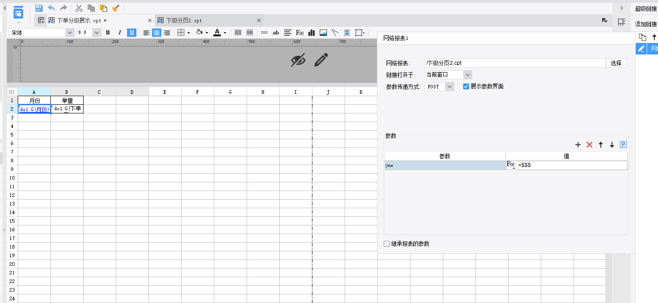Screen dimensions: 658x303
Task: Click the pencil edit icon in gray header area
Action: point(321,60)
